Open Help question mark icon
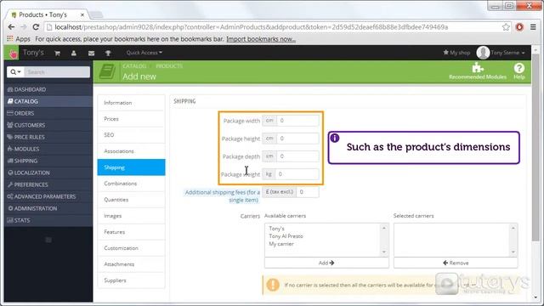Screen dimensions: 544x306 point(519,71)
